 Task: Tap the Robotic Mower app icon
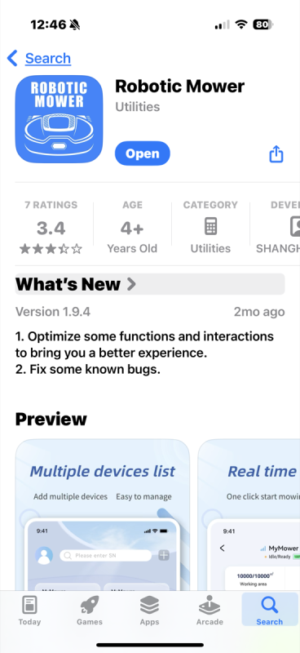point(59,119)
